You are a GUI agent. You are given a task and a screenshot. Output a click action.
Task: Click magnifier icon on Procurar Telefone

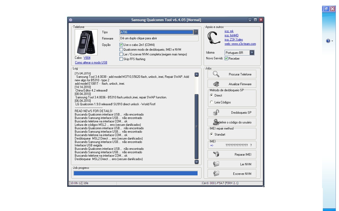tap(216, 74)
